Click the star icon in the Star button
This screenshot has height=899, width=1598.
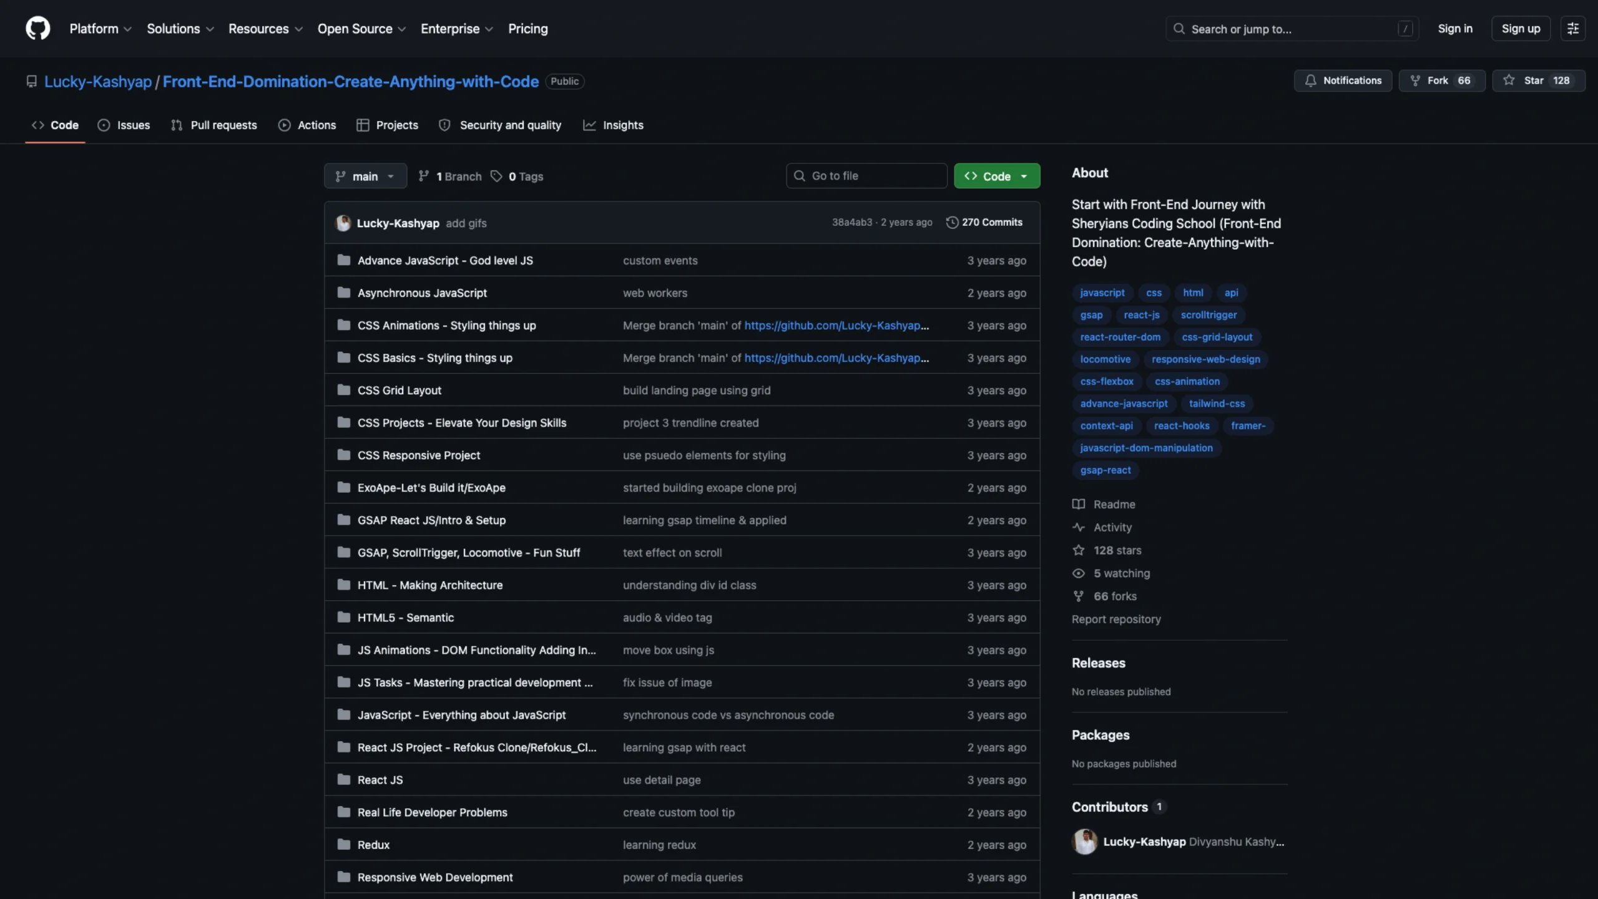pos(1509,80)
